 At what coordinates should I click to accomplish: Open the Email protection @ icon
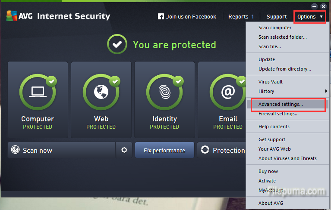(x=227, y=92)
